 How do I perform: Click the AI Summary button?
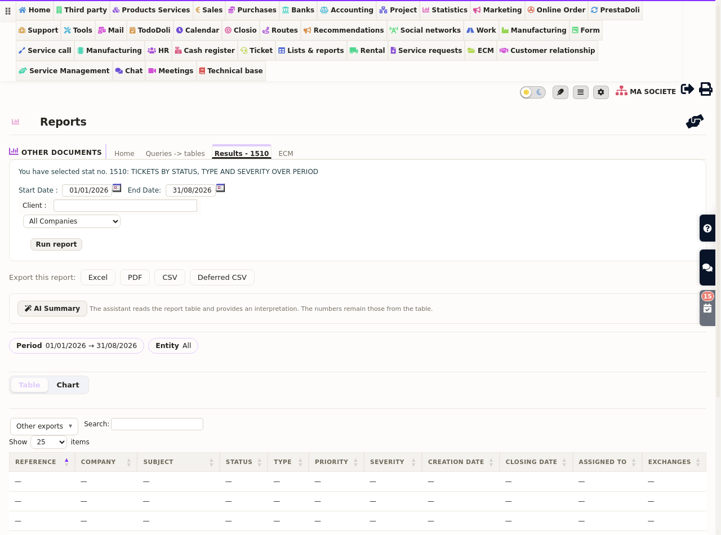tap(52, 309)
